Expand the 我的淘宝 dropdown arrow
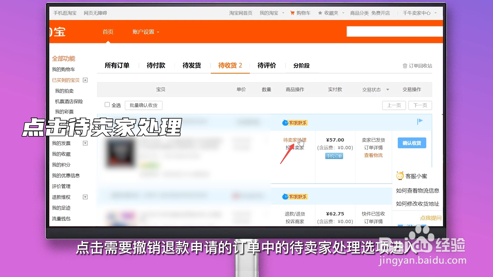Screen dimensions: 493x277 coord(283,13)
